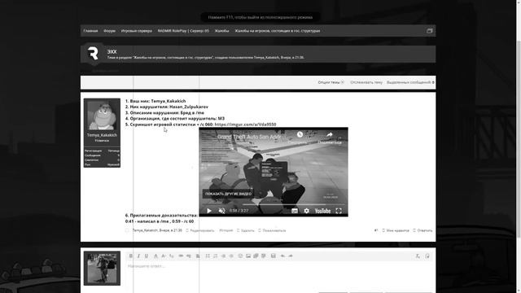The height and width of the screenshot is (293, 521).
Task: Open 'RADMIR RolePlay | Сервер: 05' breadcrumb
Action: [x=183, y=31]
